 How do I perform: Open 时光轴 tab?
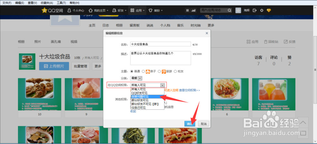(196, 25)
